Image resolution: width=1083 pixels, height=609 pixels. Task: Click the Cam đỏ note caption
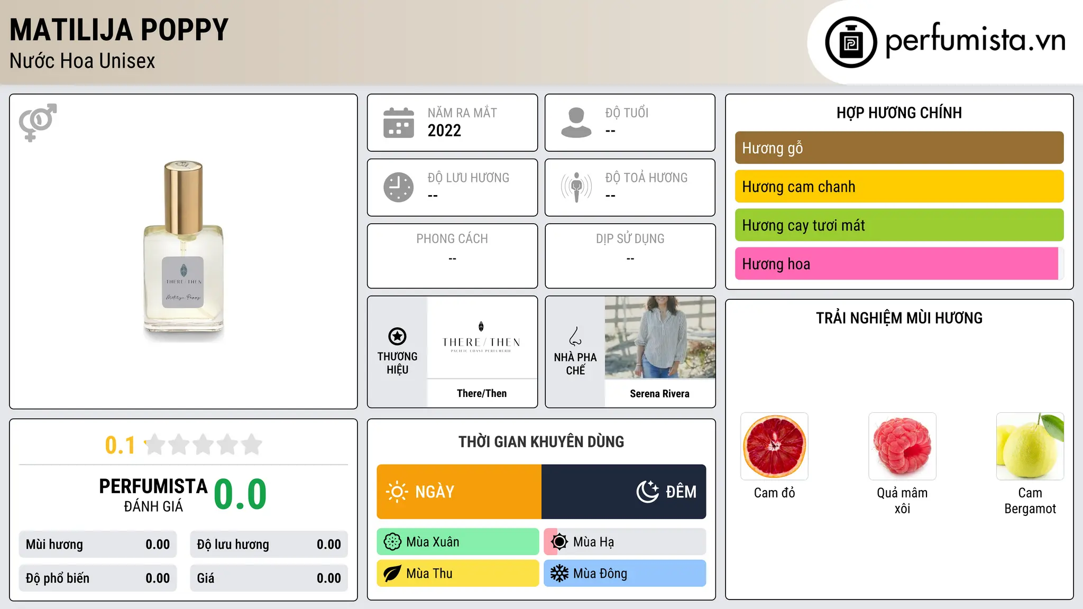click(774, 493)
